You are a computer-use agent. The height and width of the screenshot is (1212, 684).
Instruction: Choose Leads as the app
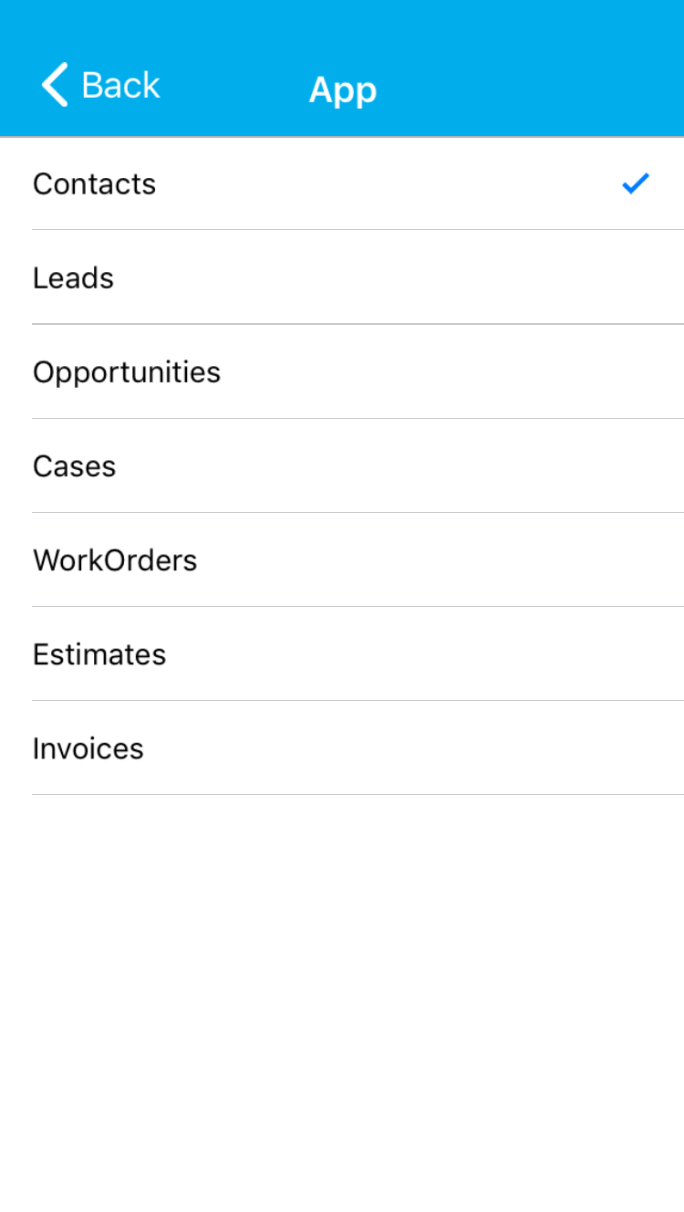[x=342, y=277]
